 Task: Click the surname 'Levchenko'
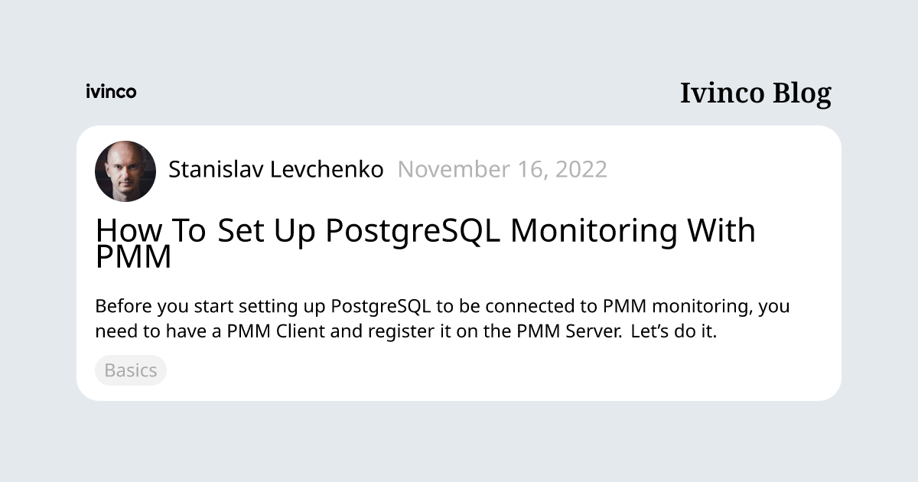tap(327, 169)
